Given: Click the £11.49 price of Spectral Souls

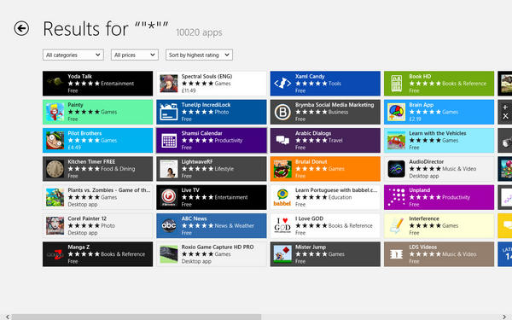Looking at the screenshot, I should (x=189, y=90).
